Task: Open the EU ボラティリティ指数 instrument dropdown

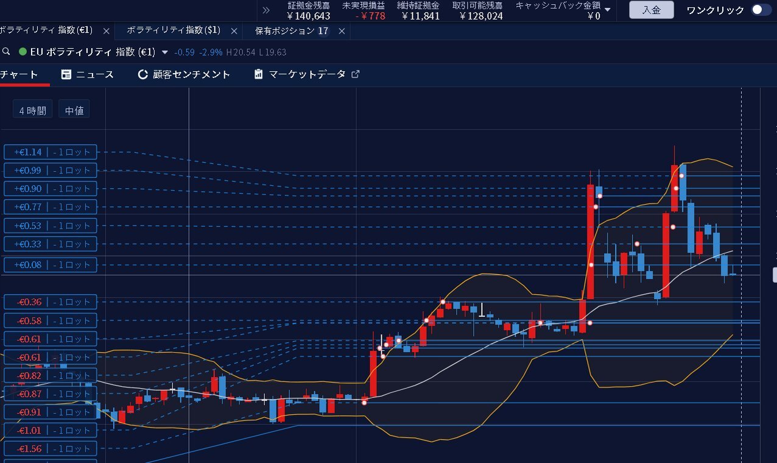Action: click(x=164, y=52)
